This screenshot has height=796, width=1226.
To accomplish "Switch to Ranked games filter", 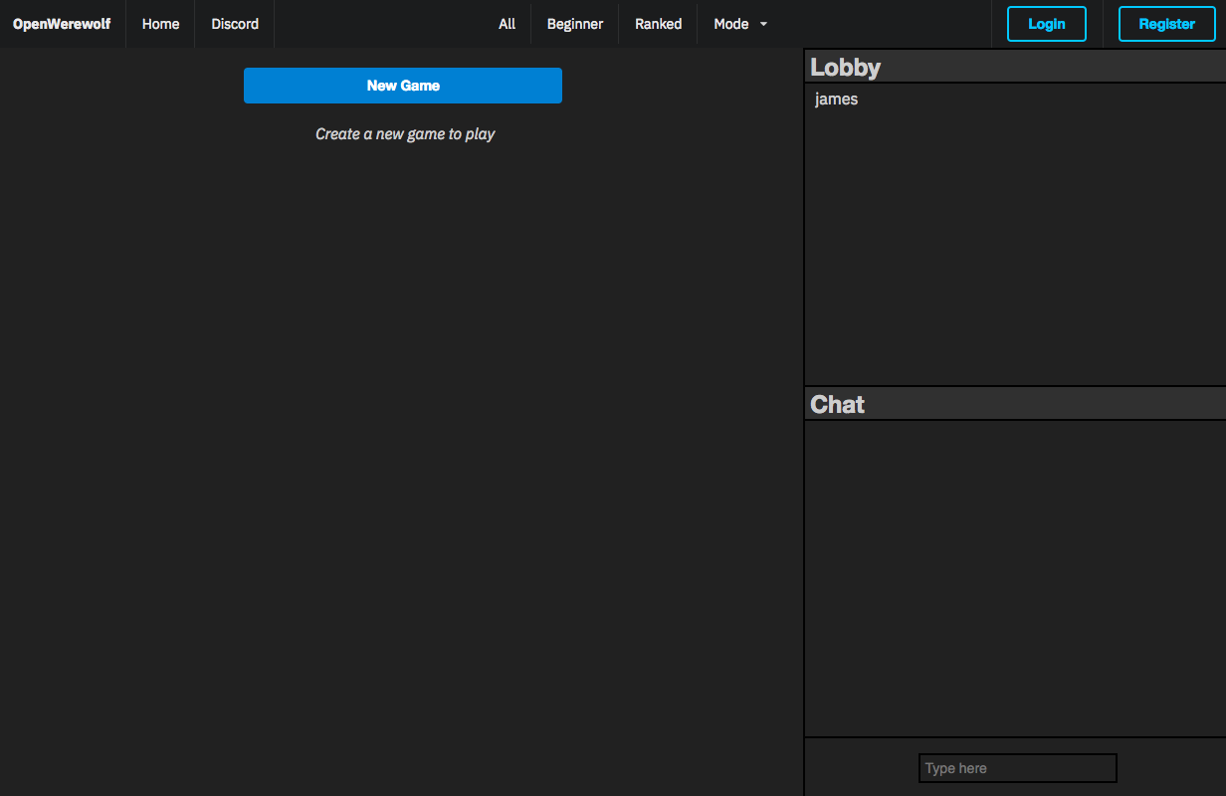I will [x=658, y=24].
